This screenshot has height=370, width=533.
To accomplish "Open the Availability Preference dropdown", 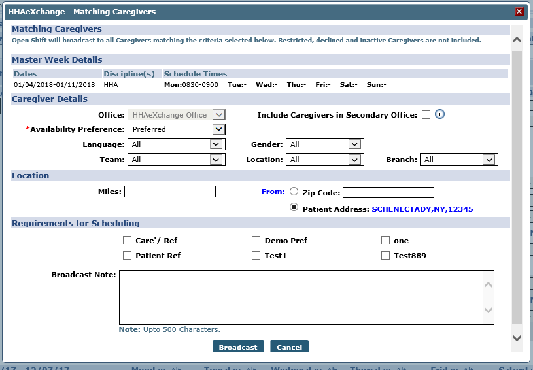I will click(x=177, y=129).
